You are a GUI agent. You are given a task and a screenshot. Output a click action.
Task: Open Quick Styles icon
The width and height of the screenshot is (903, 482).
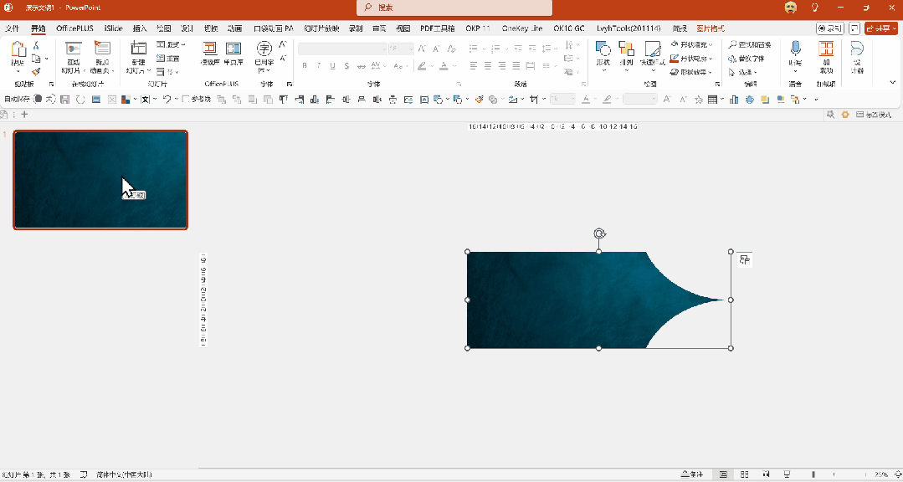[653, 49]
